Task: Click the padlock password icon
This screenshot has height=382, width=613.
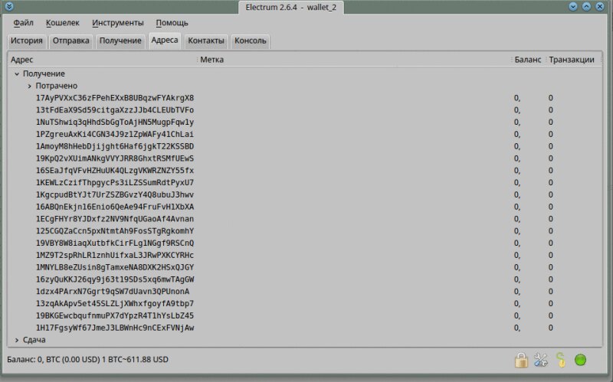Action: 521,359
